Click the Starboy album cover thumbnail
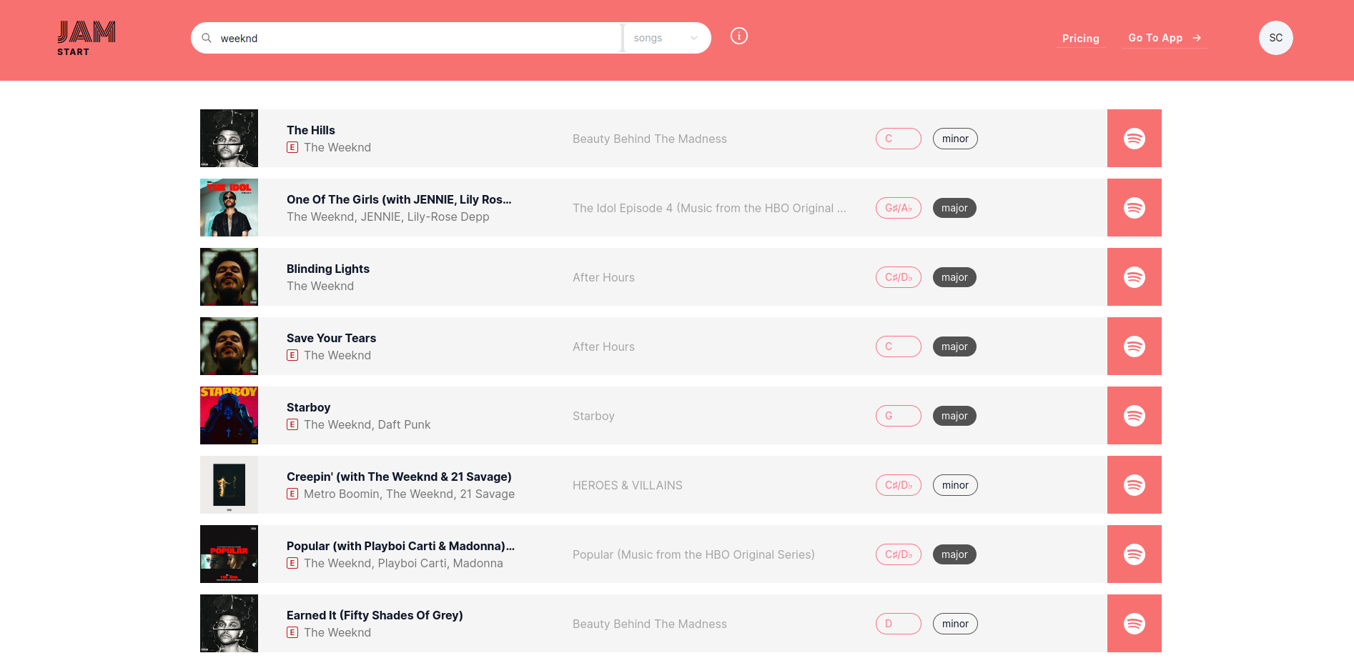The height and width of the screenshot is (663, 1354). point(229,416)
